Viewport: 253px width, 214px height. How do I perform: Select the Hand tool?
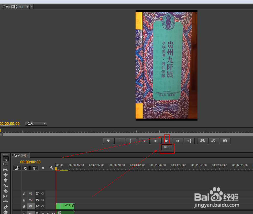[x=6, y=212]
